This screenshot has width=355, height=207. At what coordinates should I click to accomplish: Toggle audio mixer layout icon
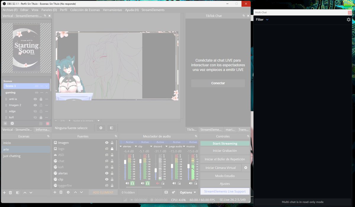[x=166, y=192]
